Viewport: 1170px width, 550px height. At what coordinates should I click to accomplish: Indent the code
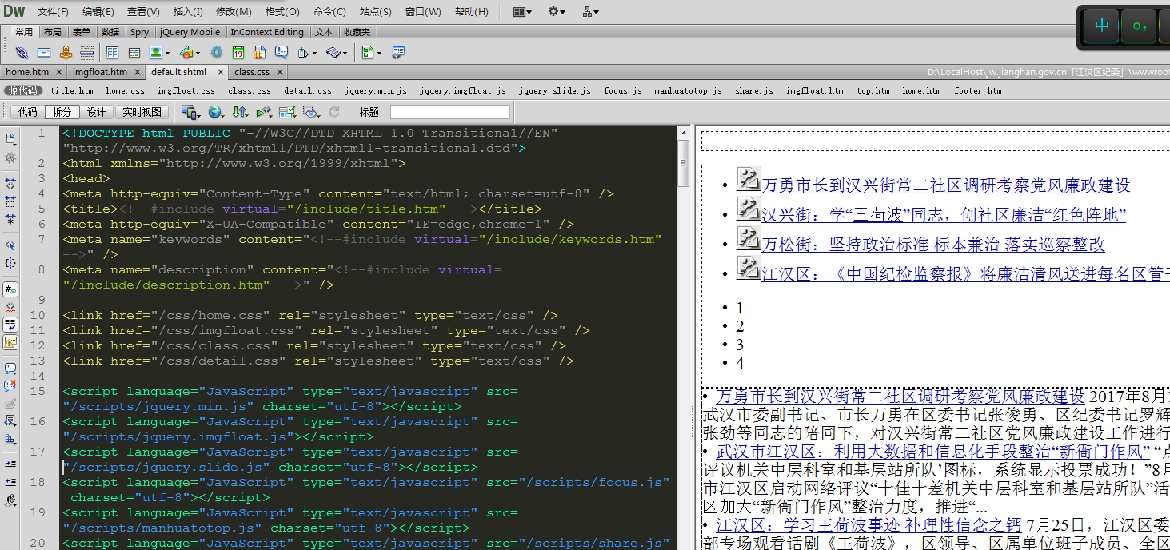tap(10, 464)
